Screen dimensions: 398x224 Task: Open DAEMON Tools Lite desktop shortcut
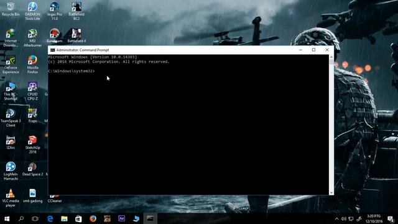click(32, 11)
